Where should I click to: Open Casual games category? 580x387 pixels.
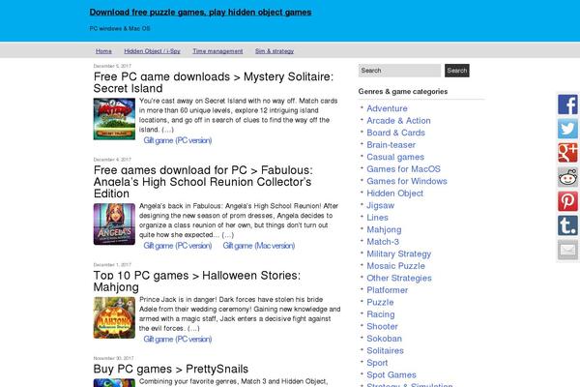(395, 157)
